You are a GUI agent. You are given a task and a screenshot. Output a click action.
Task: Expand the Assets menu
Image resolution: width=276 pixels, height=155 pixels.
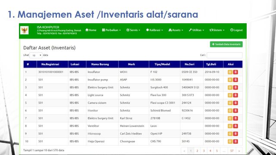point(176,30)
